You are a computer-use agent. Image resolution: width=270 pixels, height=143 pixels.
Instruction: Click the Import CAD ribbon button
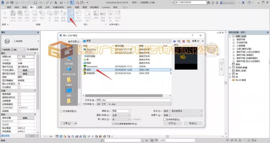tap(71, 16)
